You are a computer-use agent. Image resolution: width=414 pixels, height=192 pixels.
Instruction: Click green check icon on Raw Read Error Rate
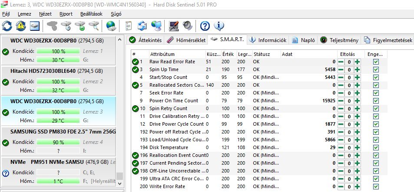[135, 62]
